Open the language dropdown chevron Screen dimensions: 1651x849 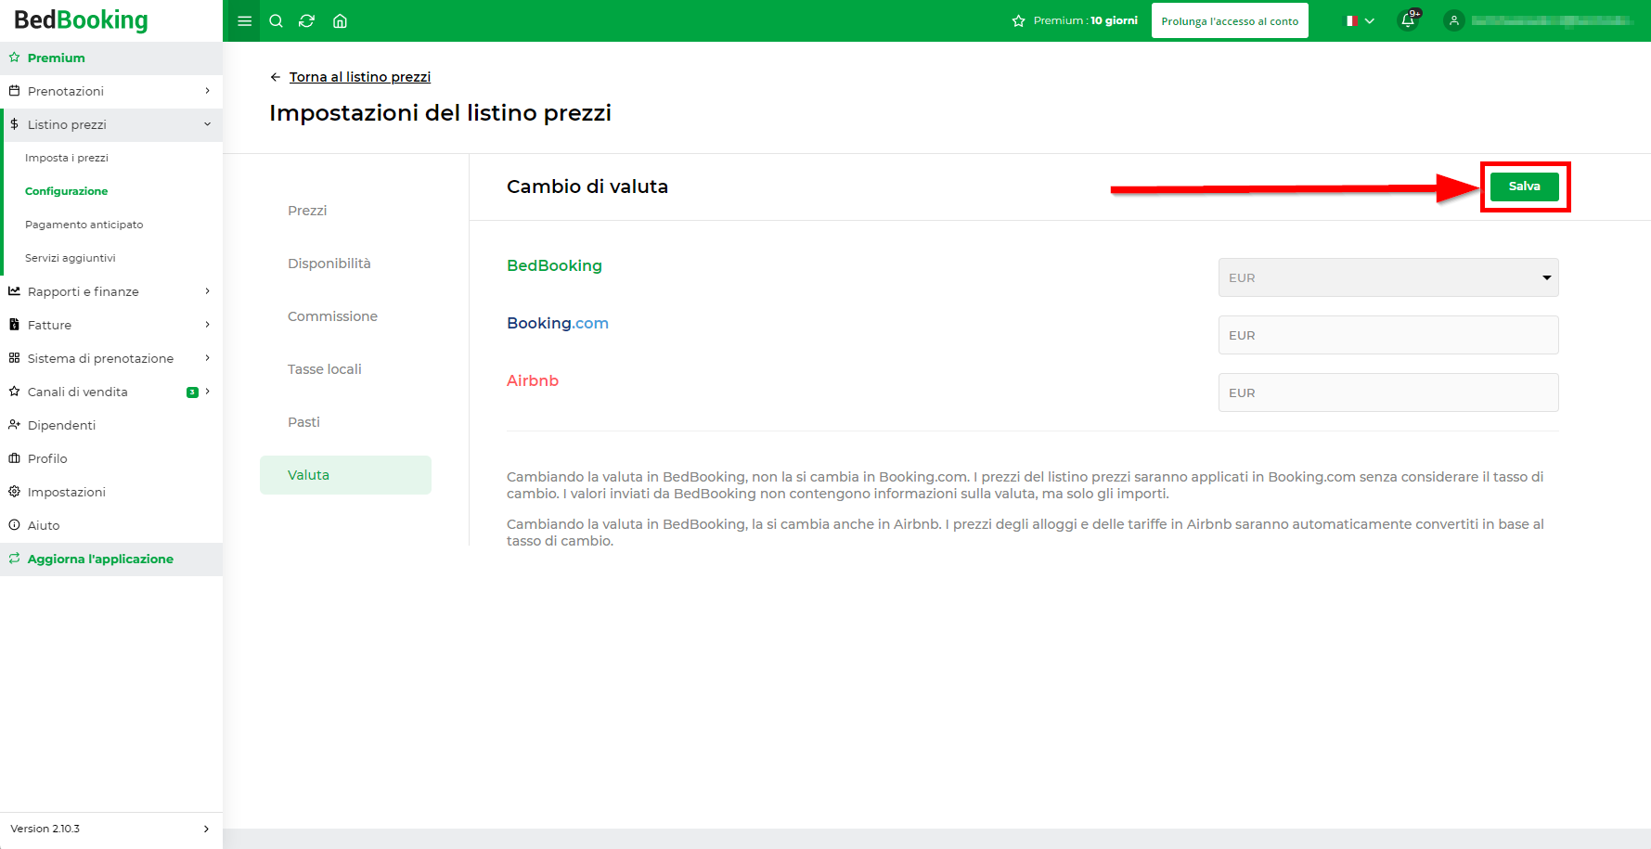(x=1370, y=20)
